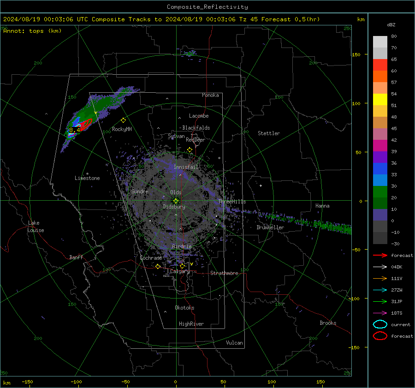The width and height of the screenshot is (415, 388).
Task: Click the Stettler city label
Action: tap(269, 133)
